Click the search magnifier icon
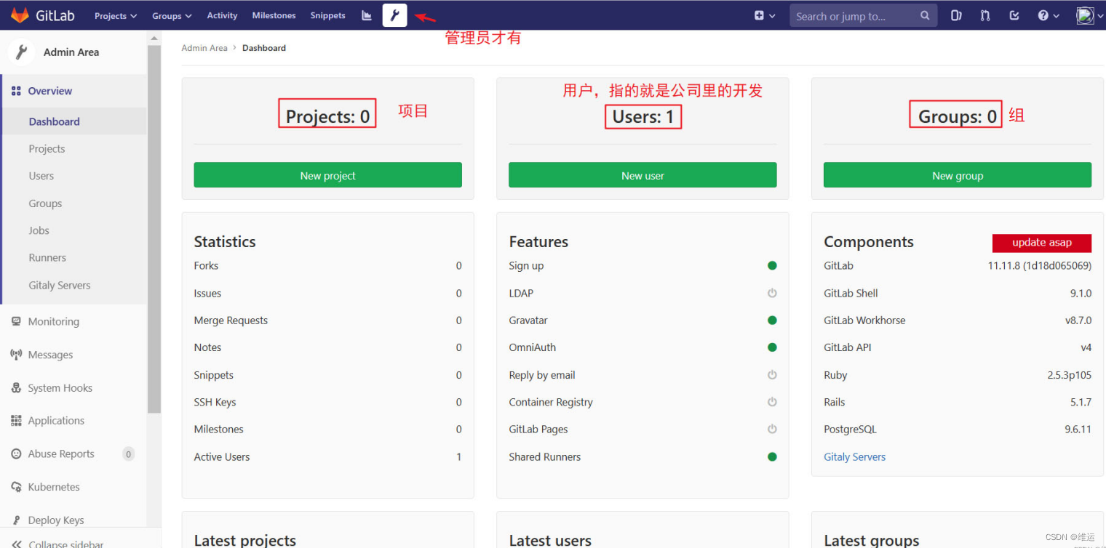The width and height of the screenshot is (1106, 548). pyautogui.click(x=925, y=15)
